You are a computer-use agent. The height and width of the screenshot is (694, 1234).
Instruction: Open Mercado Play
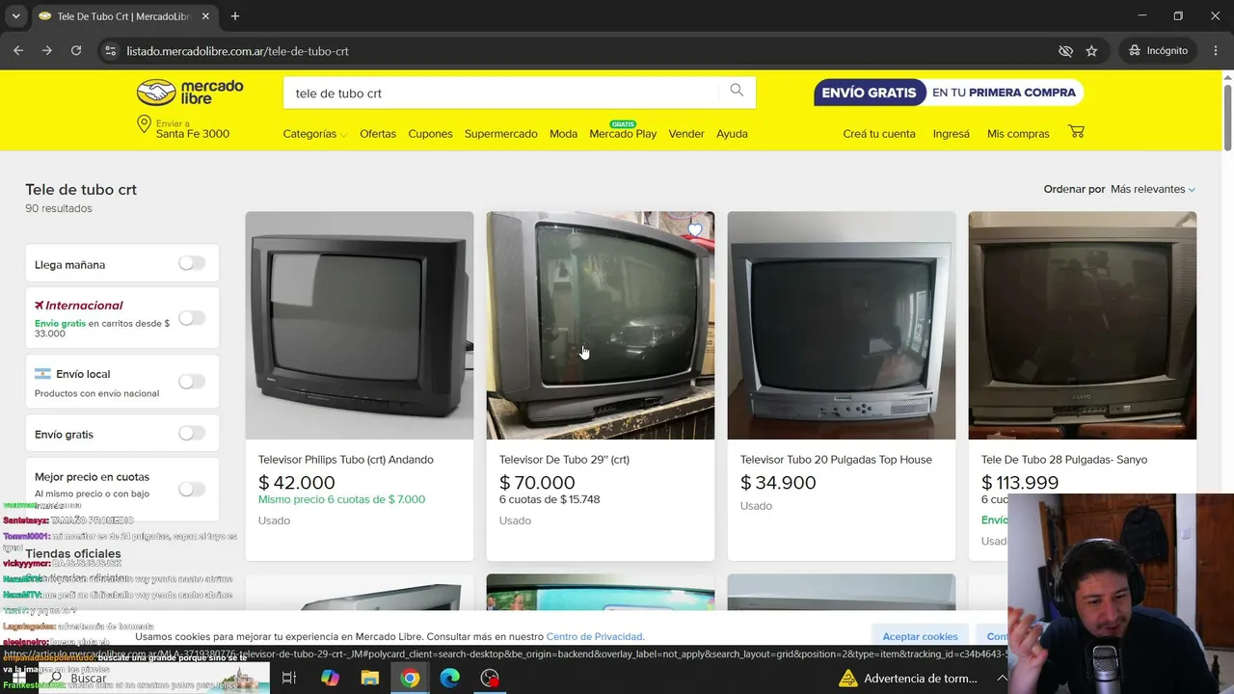pyautogui.click(x=623, y=134)
